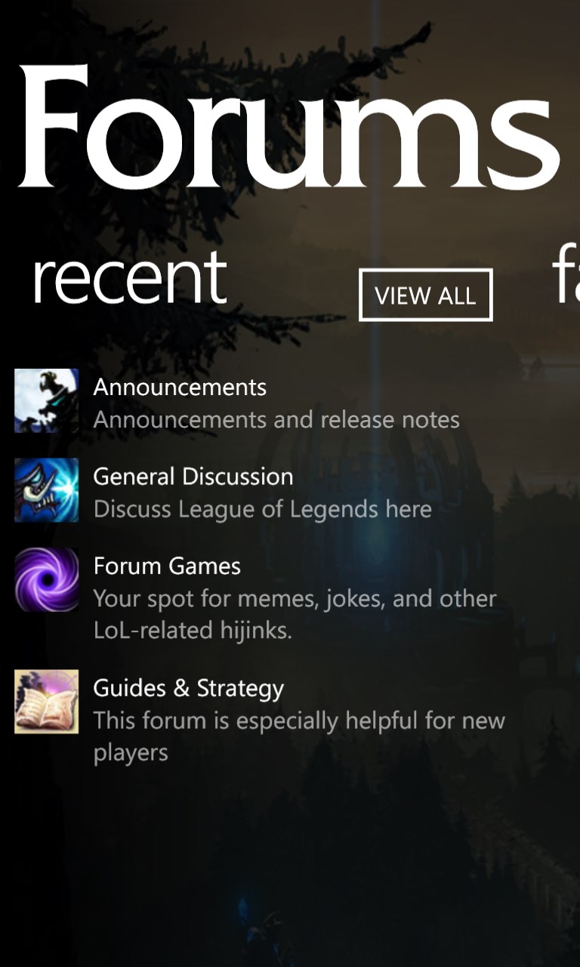Open the Guides & Strategy title

(189, 688)
